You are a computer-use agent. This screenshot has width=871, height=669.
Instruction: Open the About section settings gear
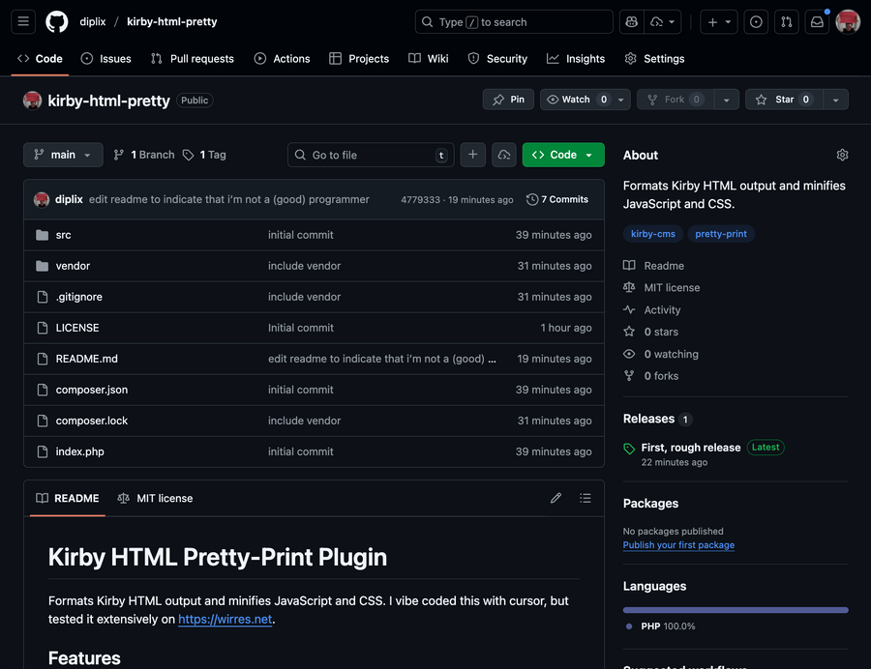tap(842, 155)
